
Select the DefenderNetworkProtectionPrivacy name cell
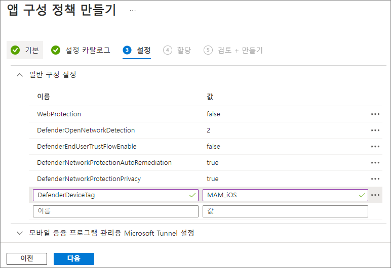pos(89,179)
